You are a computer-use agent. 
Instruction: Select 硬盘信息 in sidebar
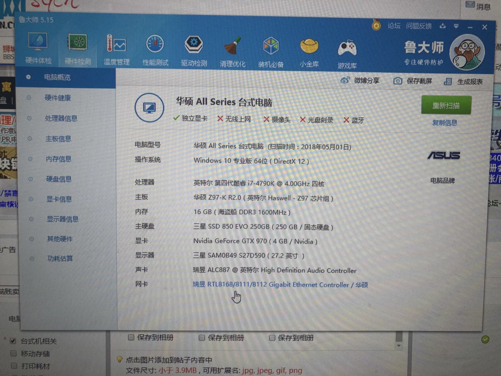(x=59, y=179)
